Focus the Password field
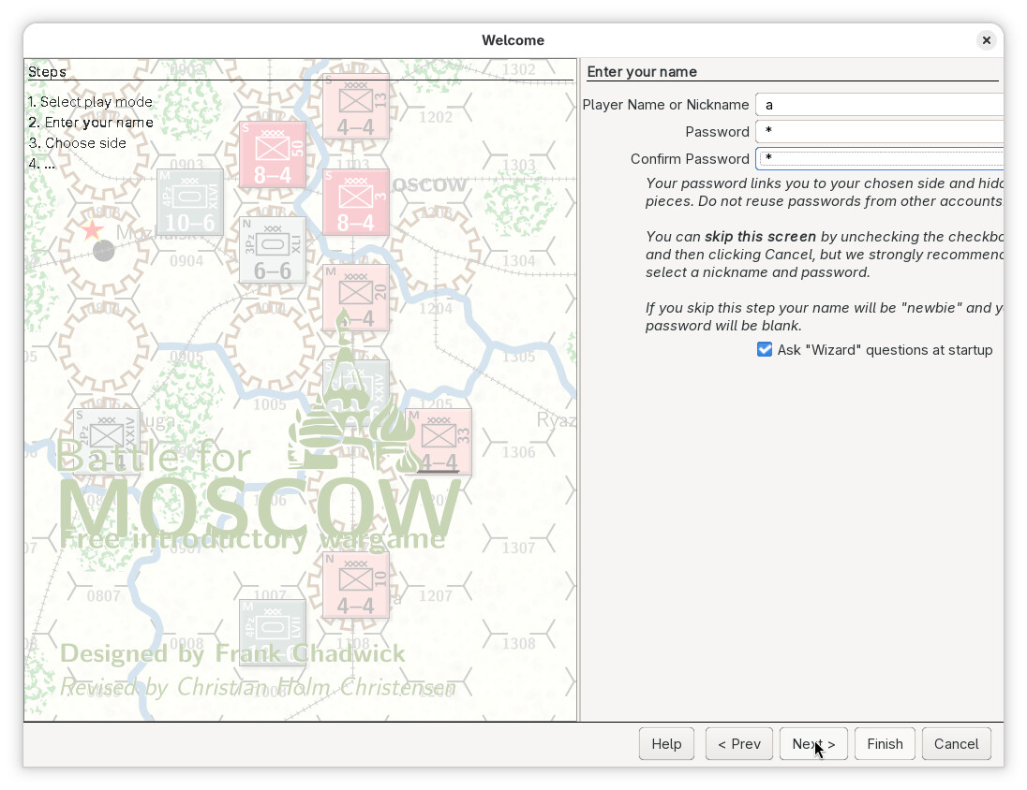Viewport: 1027px width, 790px height. click(879, 132)
